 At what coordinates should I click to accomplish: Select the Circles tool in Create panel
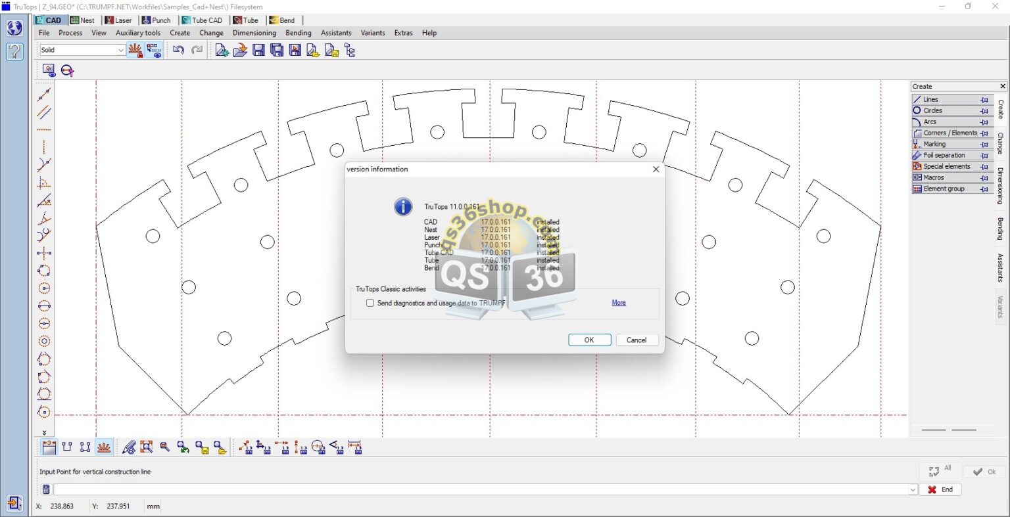tap(932, 110)
